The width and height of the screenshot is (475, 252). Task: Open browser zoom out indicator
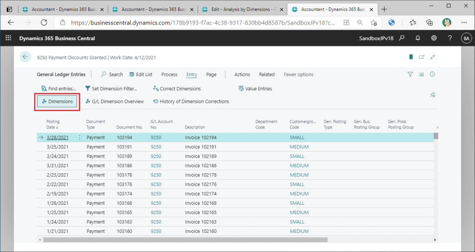(360, 22)
